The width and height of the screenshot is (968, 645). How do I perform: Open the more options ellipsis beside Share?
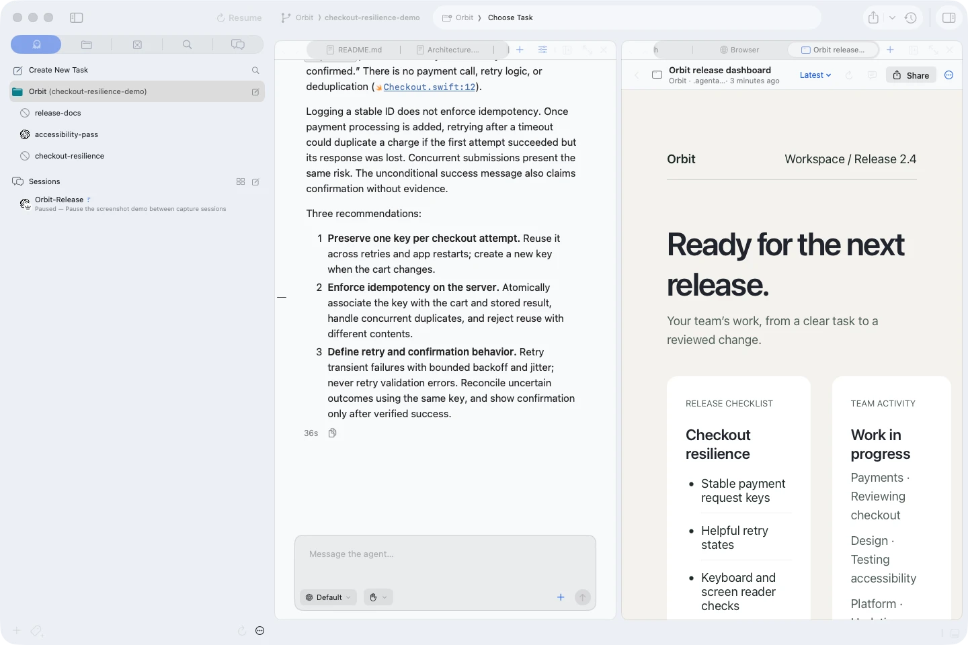[x=949, y=75]
